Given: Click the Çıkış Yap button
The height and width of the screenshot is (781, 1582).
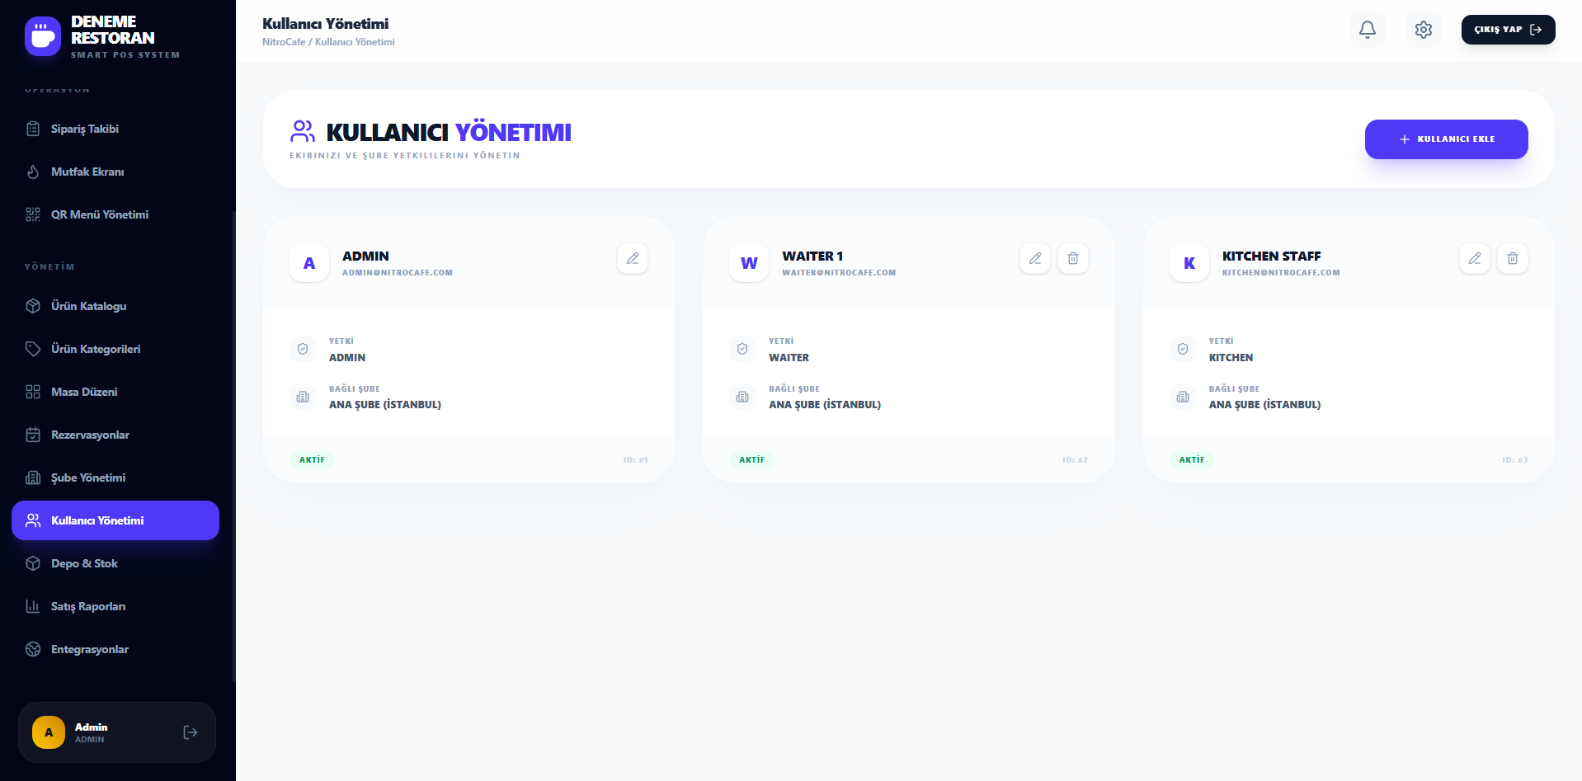Looking at the screenshot, I should pyautogui.click(x=1507, y=30).
